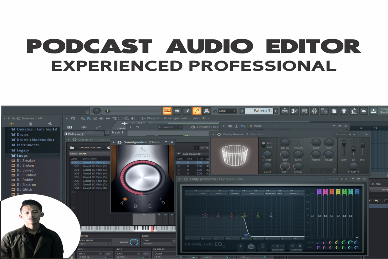Open the Unsorted channel filter dropdown
This screenshot has height=259, width=388.
[x=170, y=127]
